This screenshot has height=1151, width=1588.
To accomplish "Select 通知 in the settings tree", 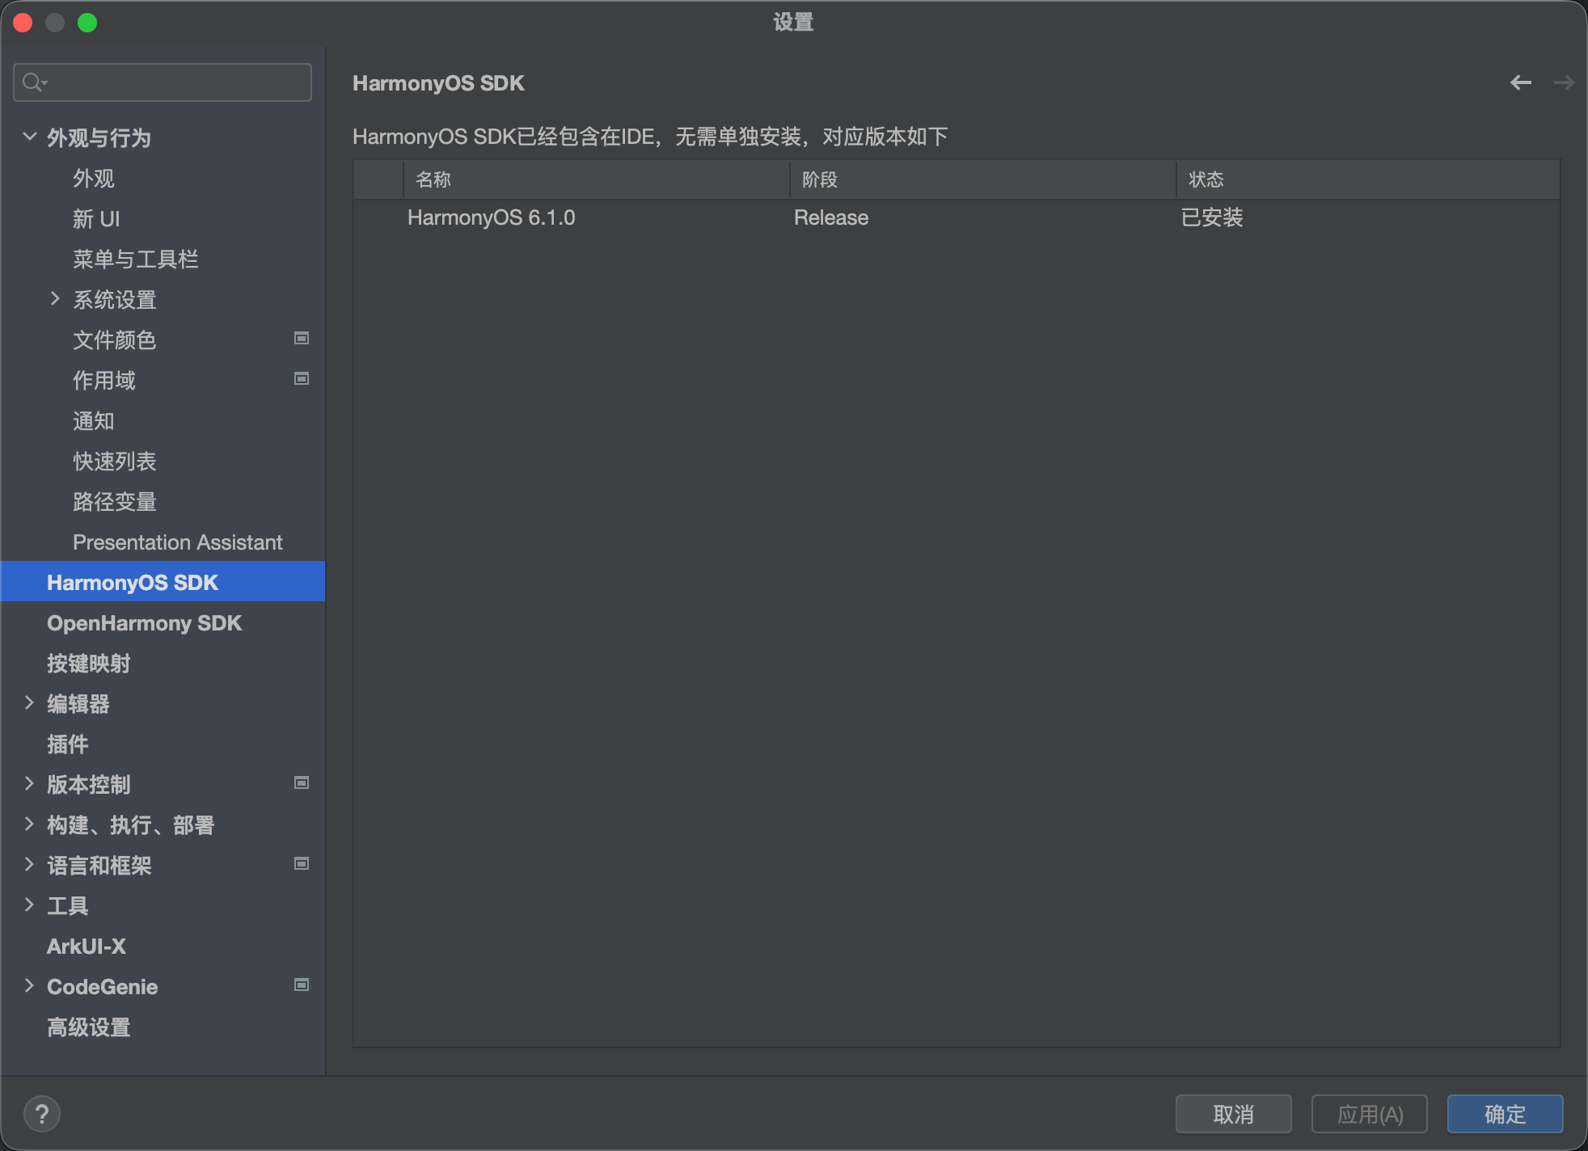I will (94, 421).
